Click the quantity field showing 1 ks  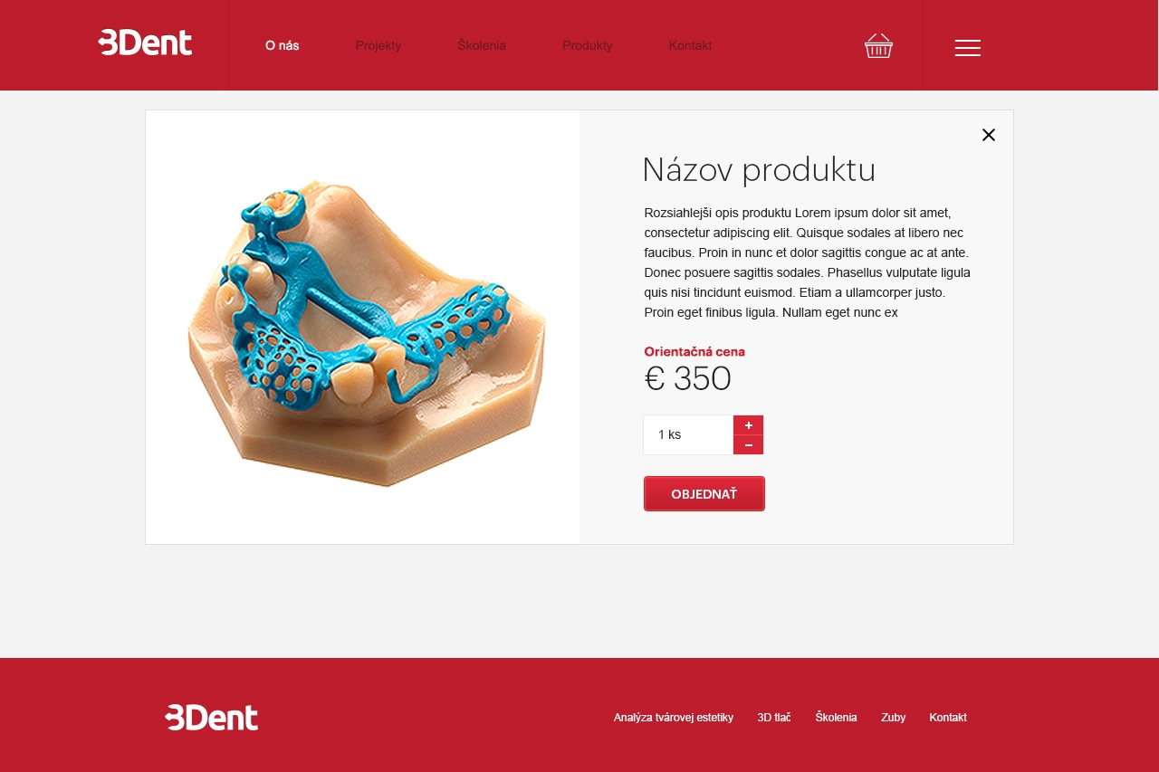688,434
